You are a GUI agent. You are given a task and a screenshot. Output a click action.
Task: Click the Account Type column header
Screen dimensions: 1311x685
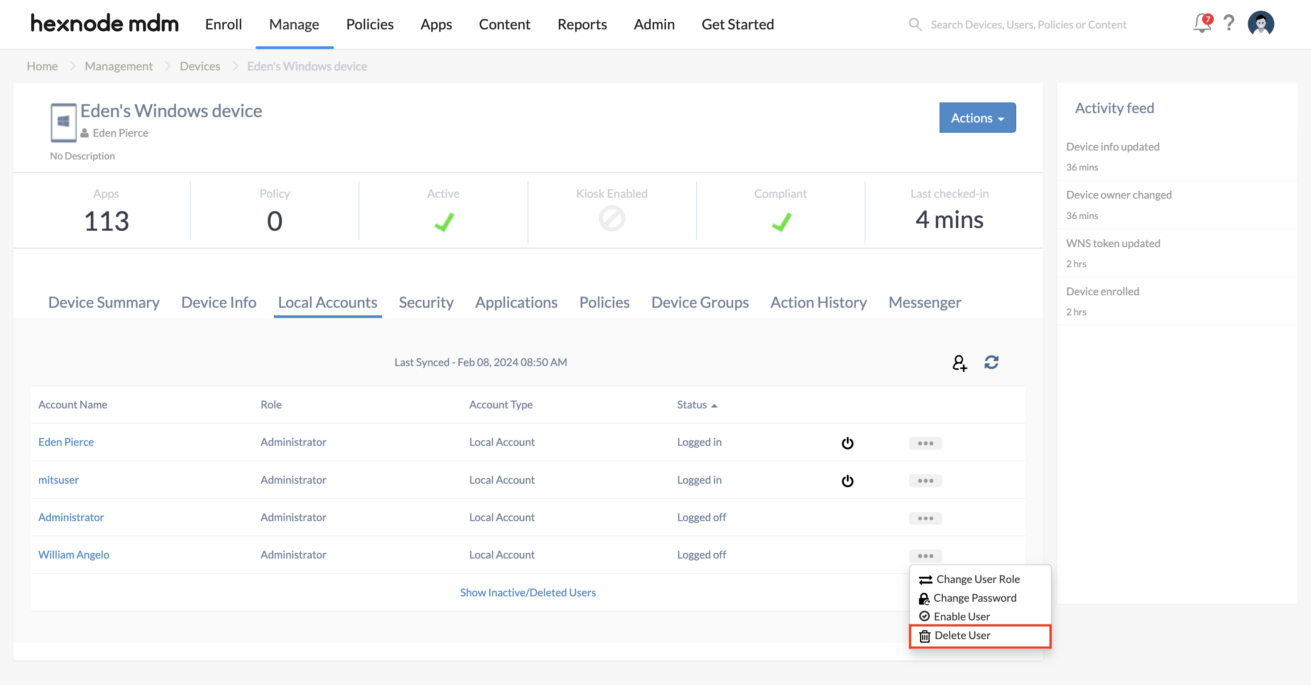(x=501, y=405)
